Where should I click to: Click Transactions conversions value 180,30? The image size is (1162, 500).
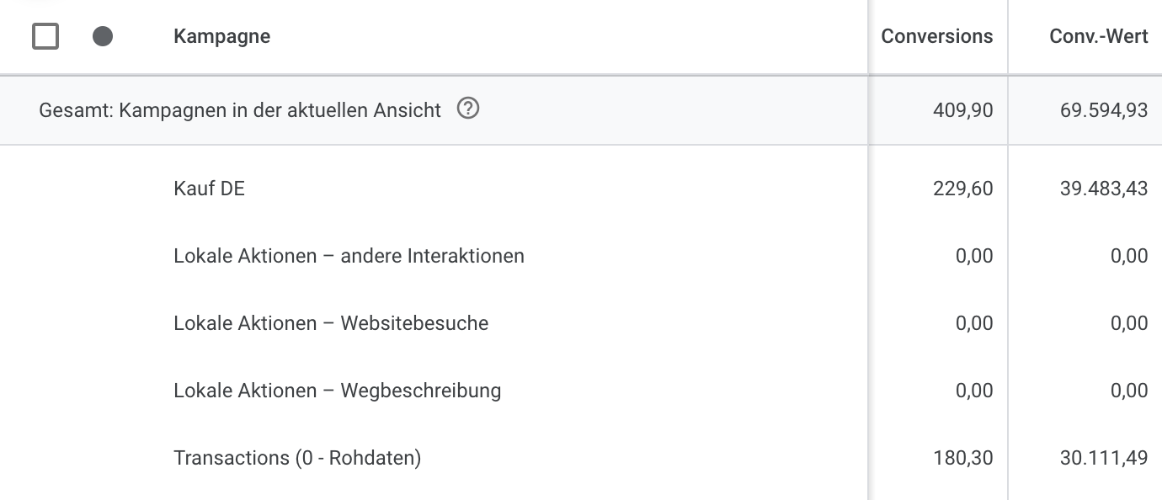pos(963,458)
